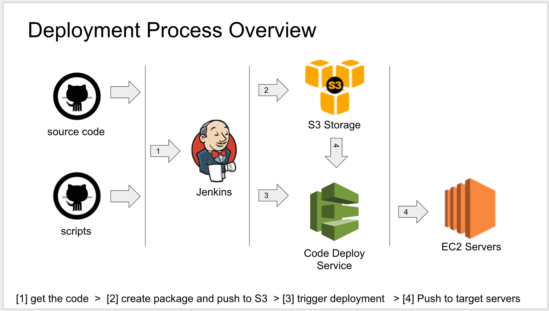Select arrow labeled 4 toward EC2 Servers
Image resolution: width=549 pixels, height=311 pixels.
pyautogui.click(x=413, y=212)
